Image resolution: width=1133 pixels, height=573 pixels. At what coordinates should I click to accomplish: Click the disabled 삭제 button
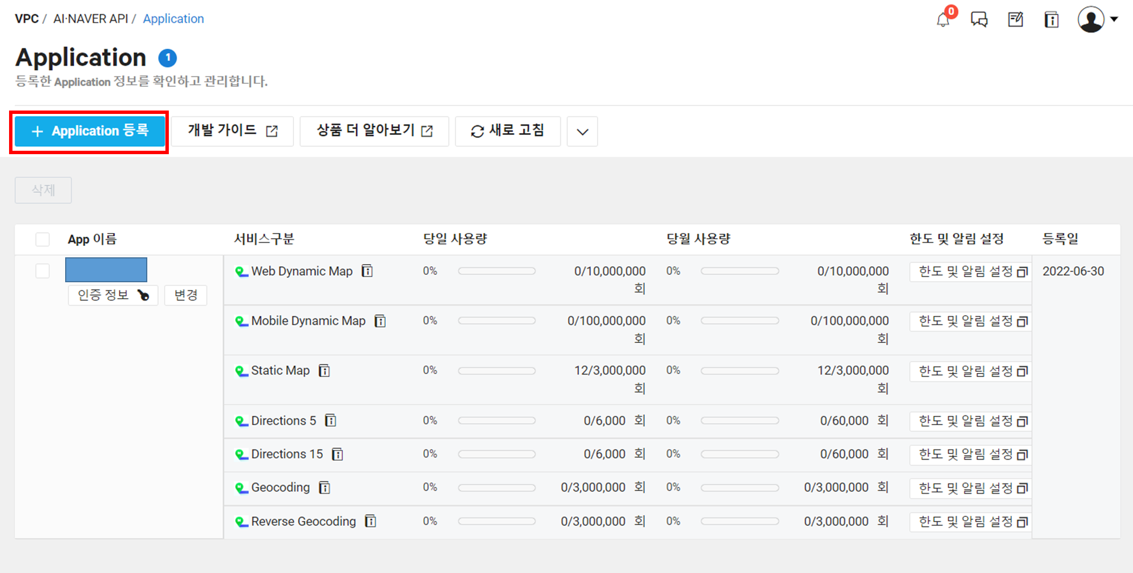pos(43,190)
